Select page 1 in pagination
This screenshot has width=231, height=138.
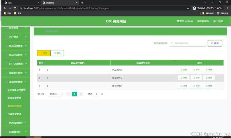75,94
